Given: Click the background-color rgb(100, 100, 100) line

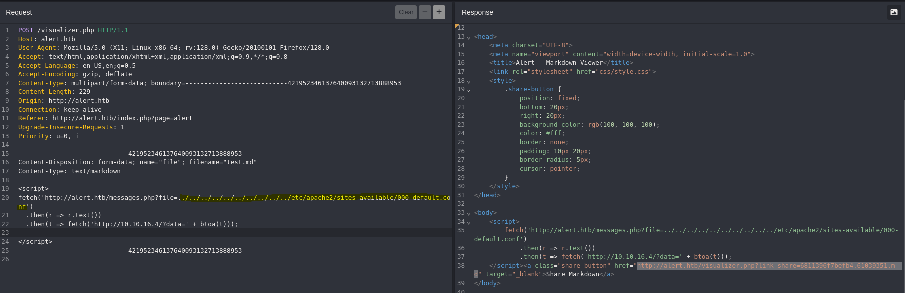Looking at the screenshot, I should point(590,125).
